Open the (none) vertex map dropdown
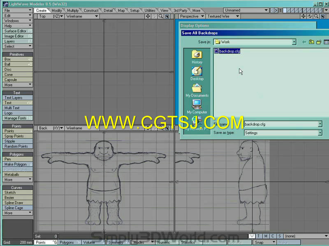The height and width of the screenshot is (246, 329). click(x=306, y=236)
